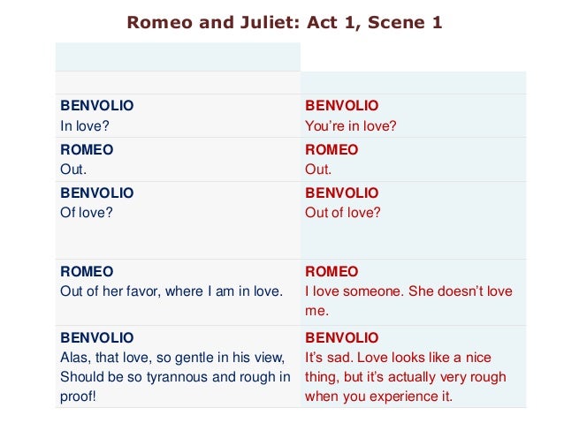Select the original line 'In love?'

85,125
